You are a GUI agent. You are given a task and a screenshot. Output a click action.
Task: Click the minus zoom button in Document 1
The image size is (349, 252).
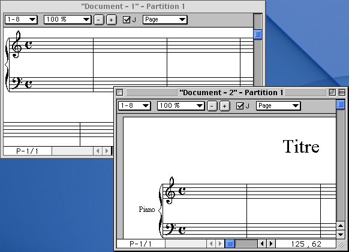click(98, 20)
